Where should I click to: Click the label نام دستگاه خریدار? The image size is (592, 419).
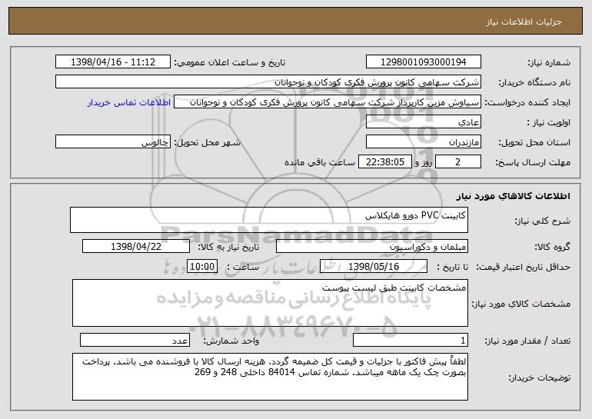pos(534,82)
